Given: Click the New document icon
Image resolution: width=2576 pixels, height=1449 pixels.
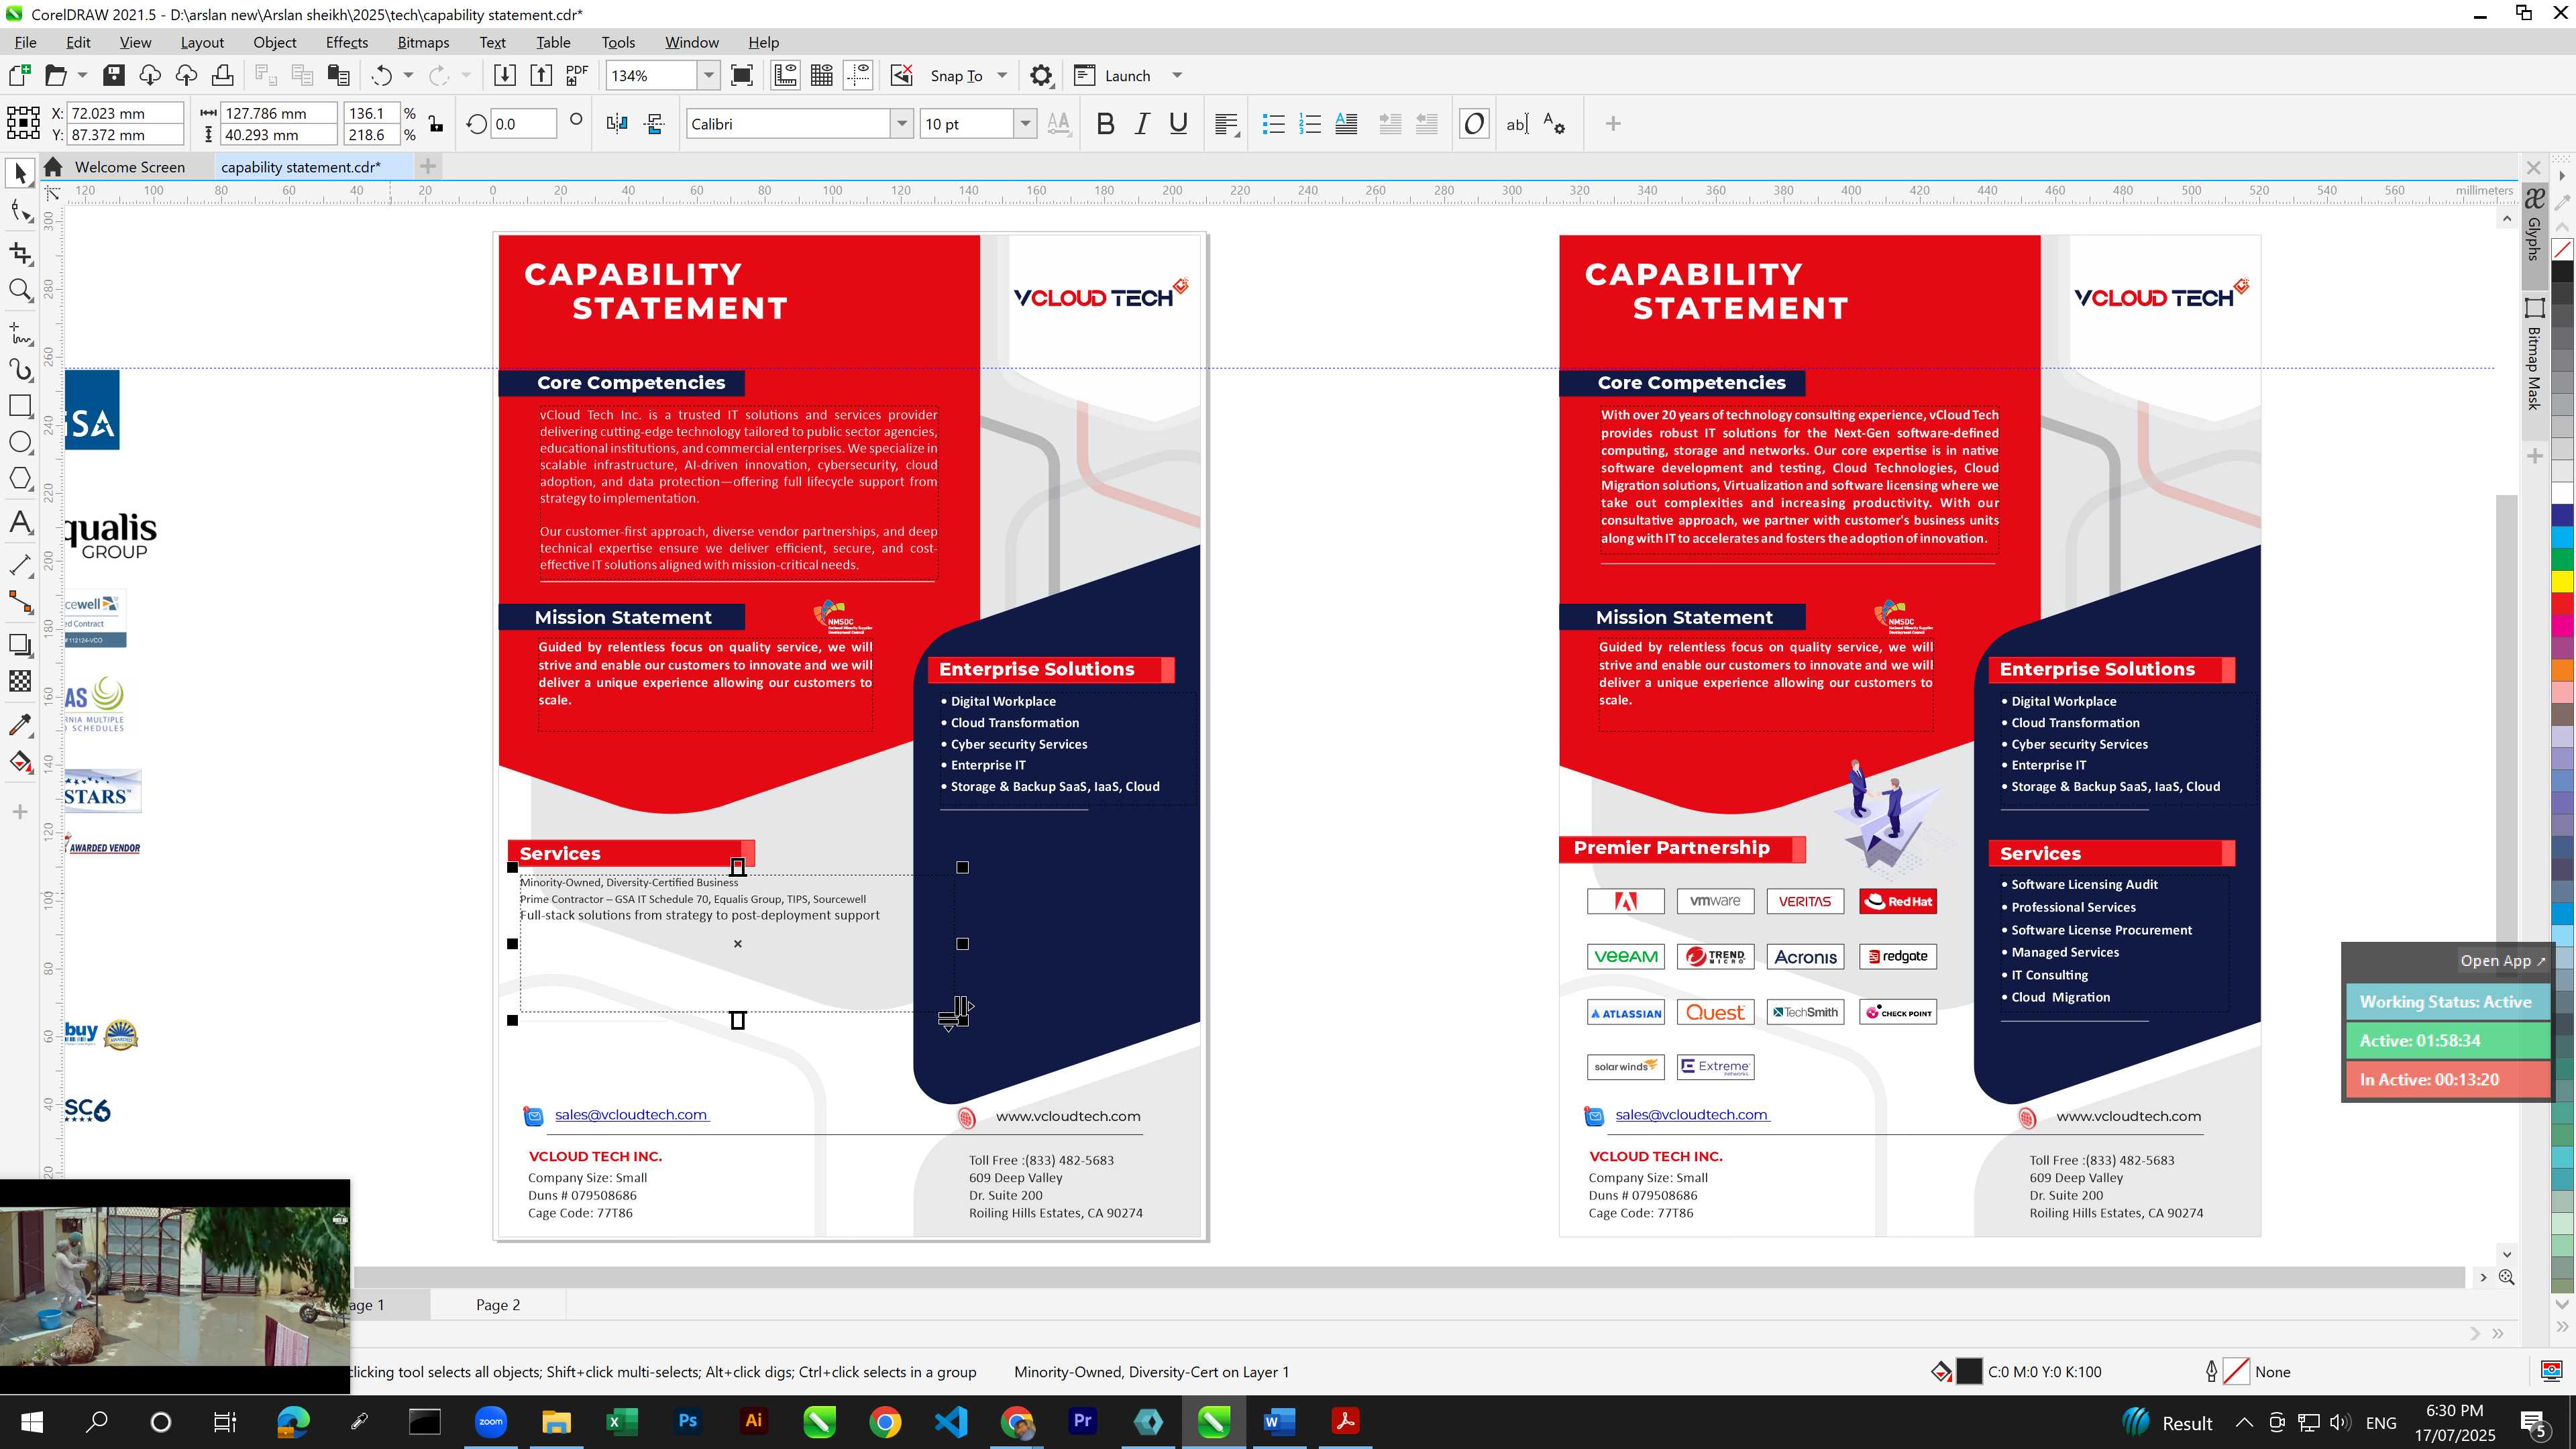Looking at the screenshot, I should (20, 75).
